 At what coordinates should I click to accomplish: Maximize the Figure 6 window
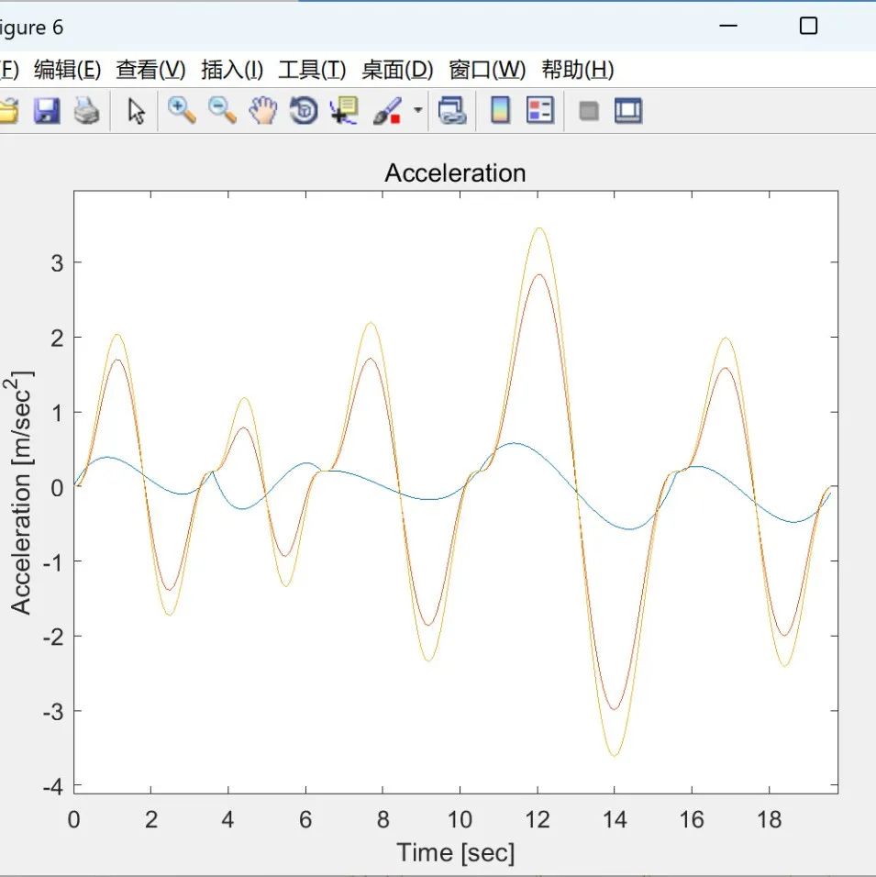(808, 26)
